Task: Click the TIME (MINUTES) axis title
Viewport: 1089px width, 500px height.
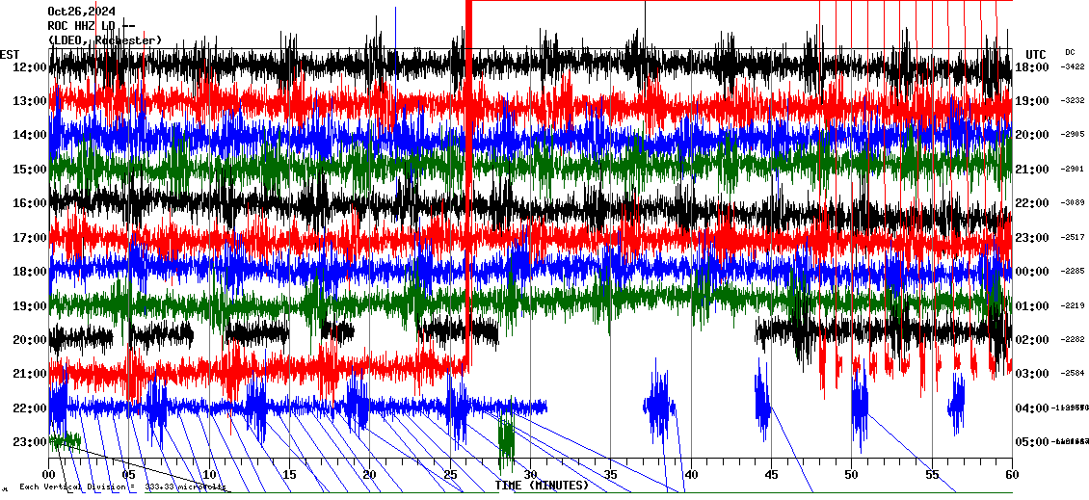Action: [x=541, y=486]
